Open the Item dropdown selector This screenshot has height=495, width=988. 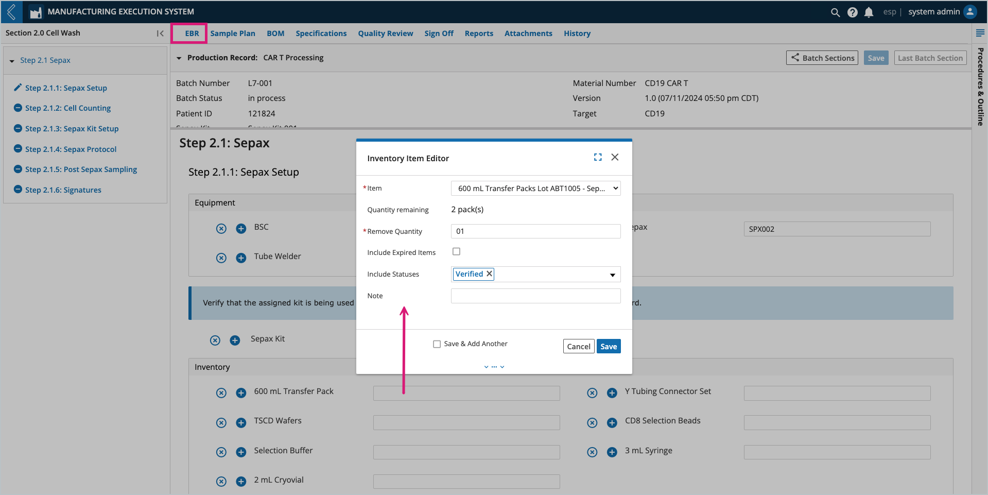(536, 189)
